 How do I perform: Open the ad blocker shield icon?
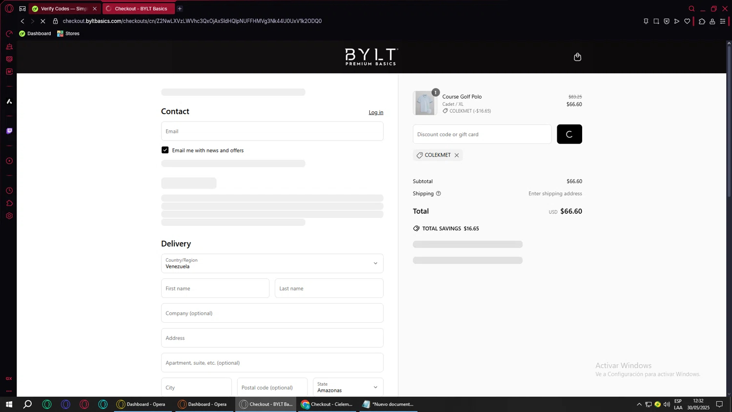pyautogui.click(x=667, y=21)
